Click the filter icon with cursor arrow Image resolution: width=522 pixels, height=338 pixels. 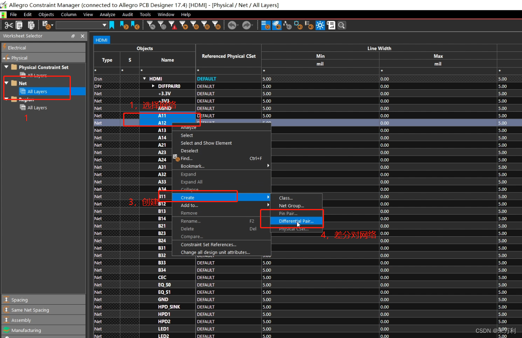pyautogui.click(x=184, y=25)
